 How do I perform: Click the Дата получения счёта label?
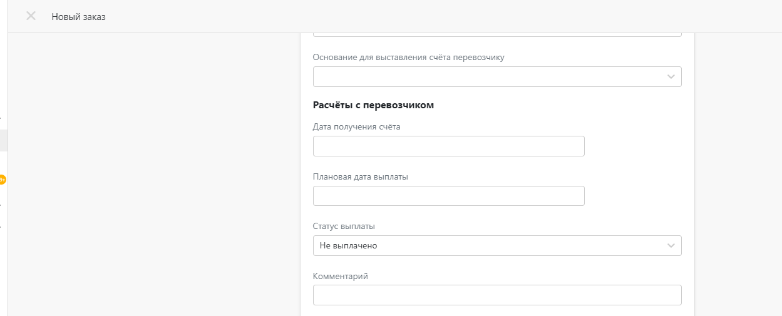coord(356,126)
